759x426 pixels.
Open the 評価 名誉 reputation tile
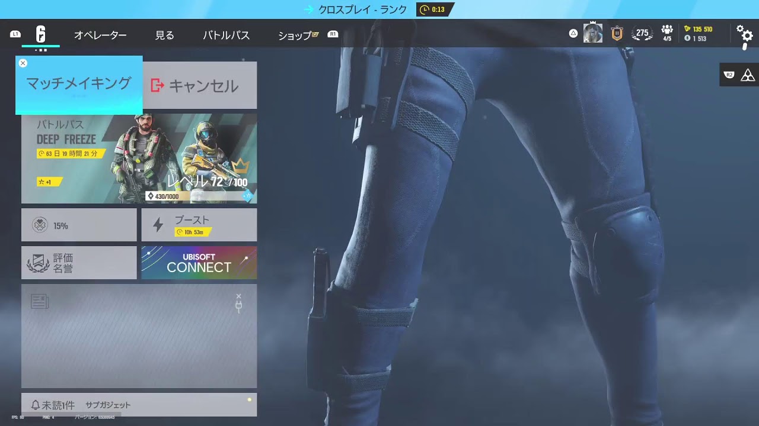(79, 263)
